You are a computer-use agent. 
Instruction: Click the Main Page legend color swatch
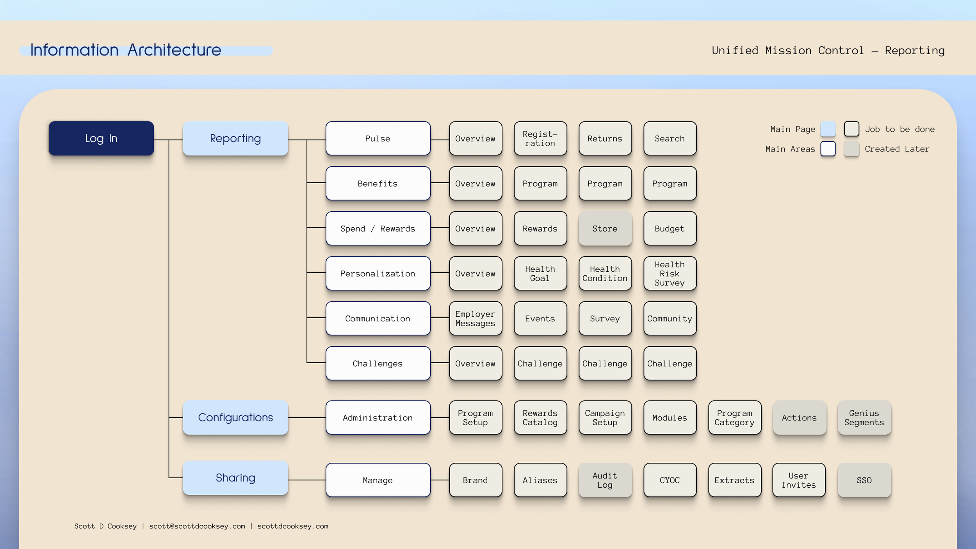tap(828, 129)
